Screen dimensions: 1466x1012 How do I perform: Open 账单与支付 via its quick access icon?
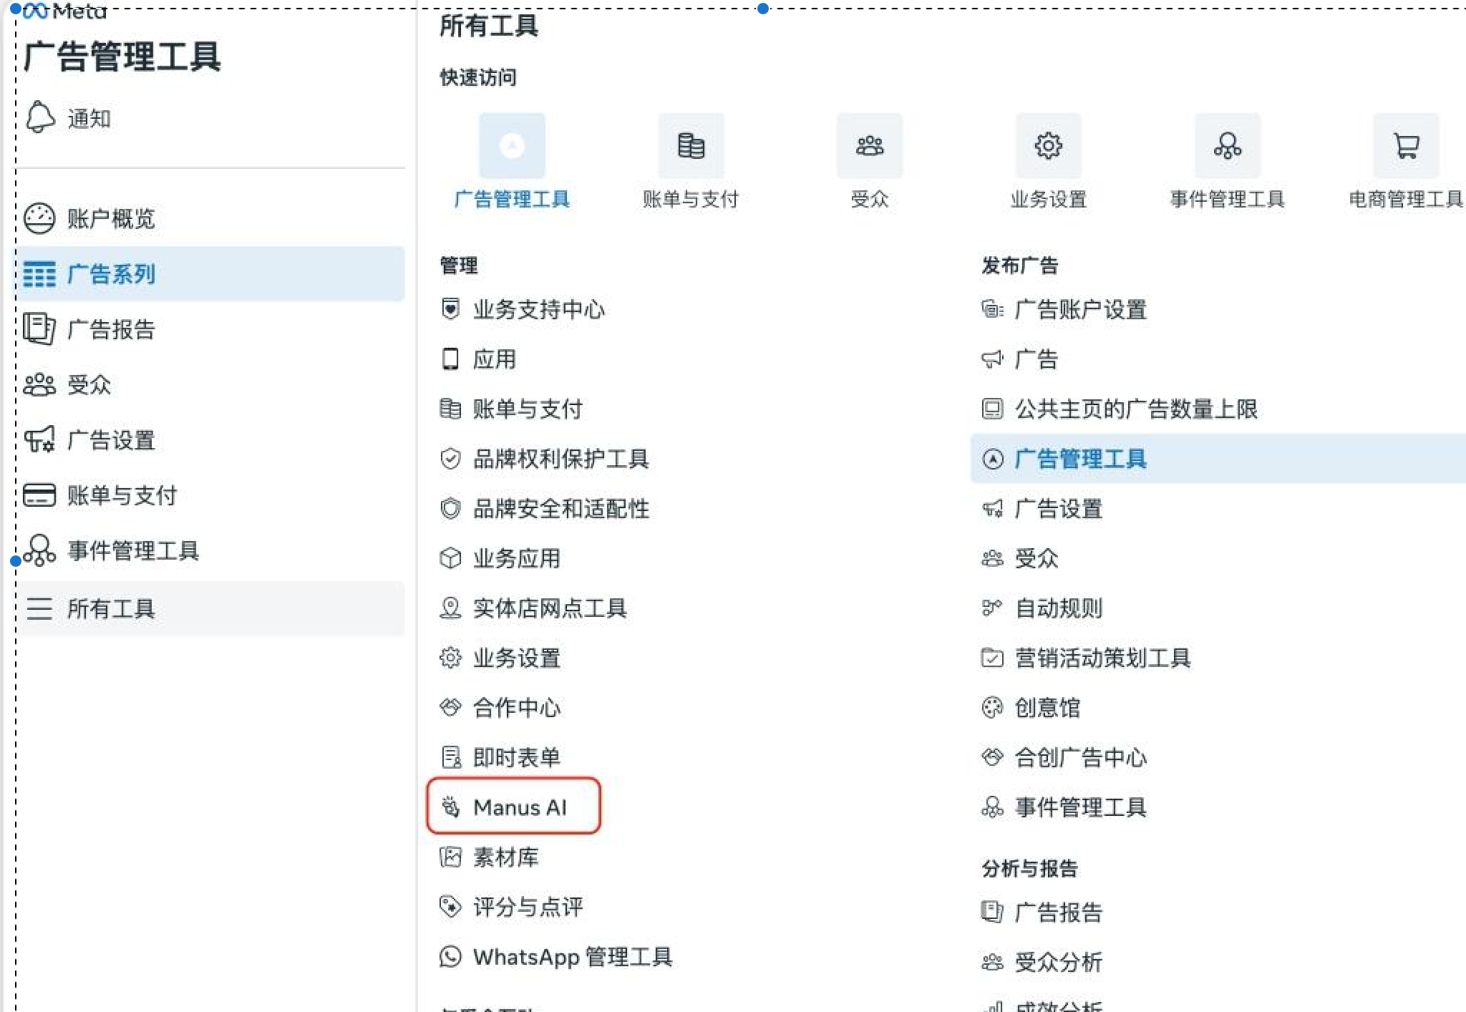coord(690,146)
